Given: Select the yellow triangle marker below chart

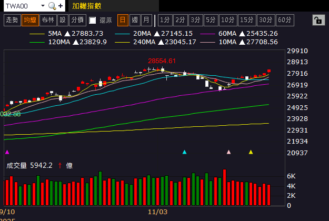Looking at the screenshot, I should point(251,152).
